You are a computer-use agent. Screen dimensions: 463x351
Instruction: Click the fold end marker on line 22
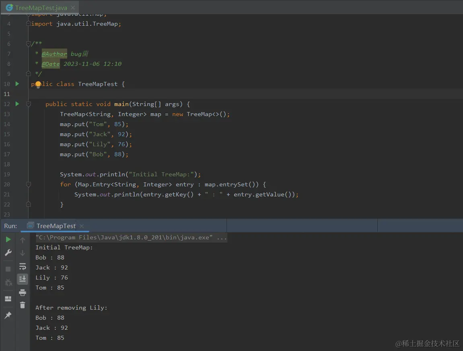click(28, 204)
